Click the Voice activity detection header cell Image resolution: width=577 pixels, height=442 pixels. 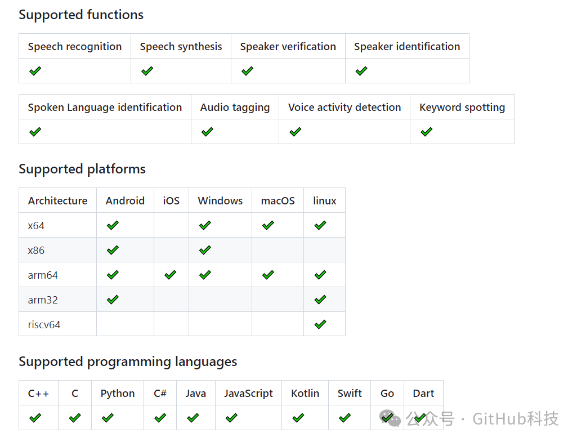point(345,107)
